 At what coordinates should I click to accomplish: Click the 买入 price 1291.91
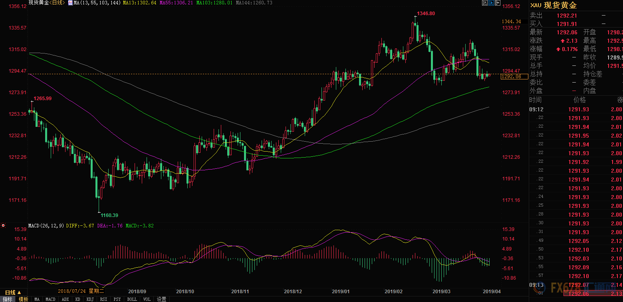(x=567, y=24)
